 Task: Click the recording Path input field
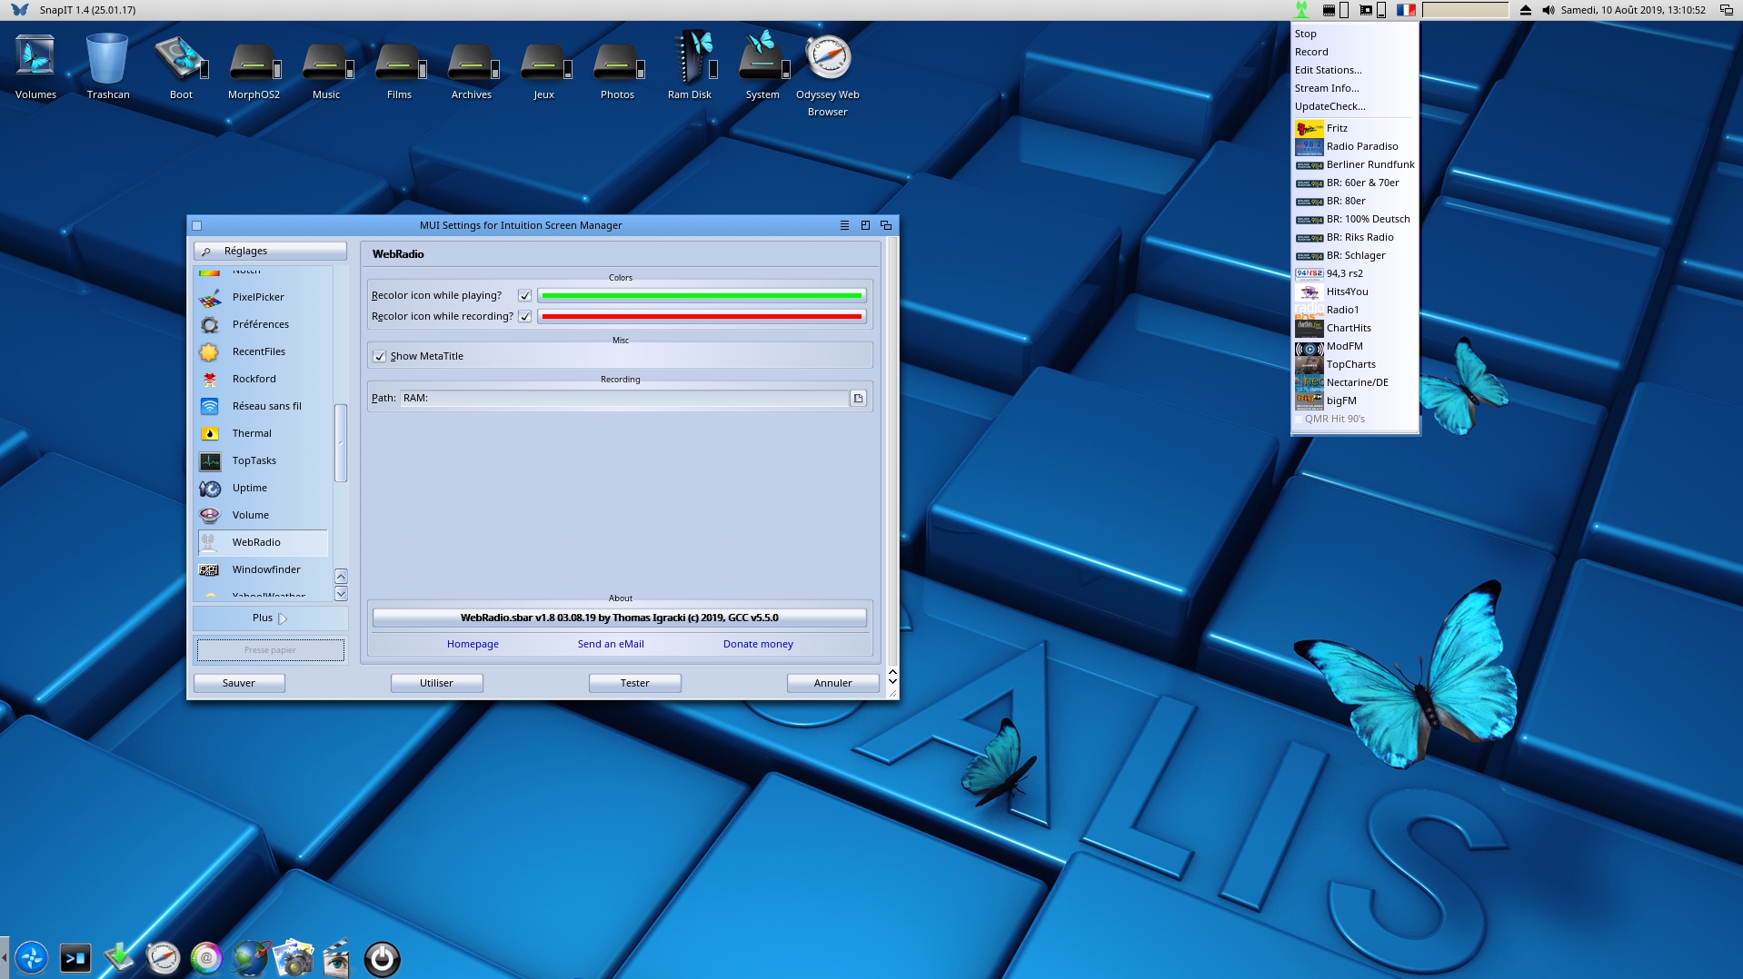coord(623,398)
